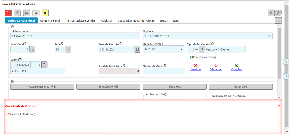Open the Transportadora e Vendas tab
The width and height of the screenshot is (290, 137).
click(x=80, y=20)
